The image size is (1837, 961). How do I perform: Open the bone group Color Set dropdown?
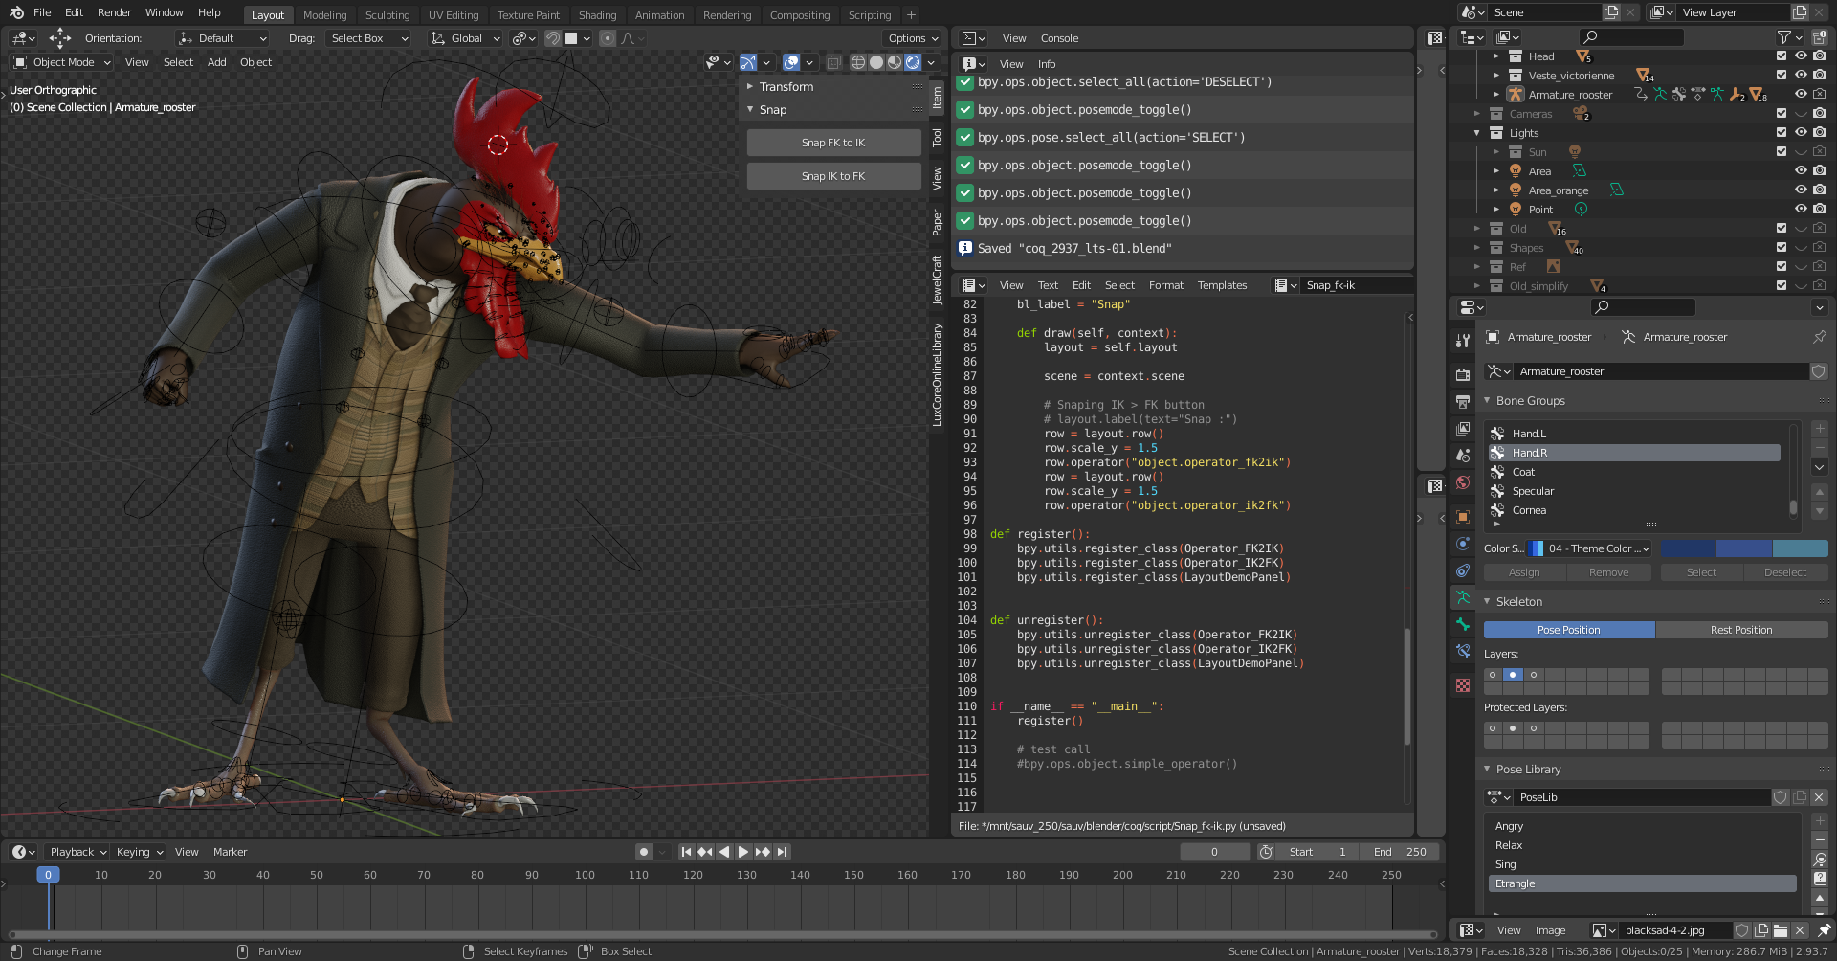1590,548
